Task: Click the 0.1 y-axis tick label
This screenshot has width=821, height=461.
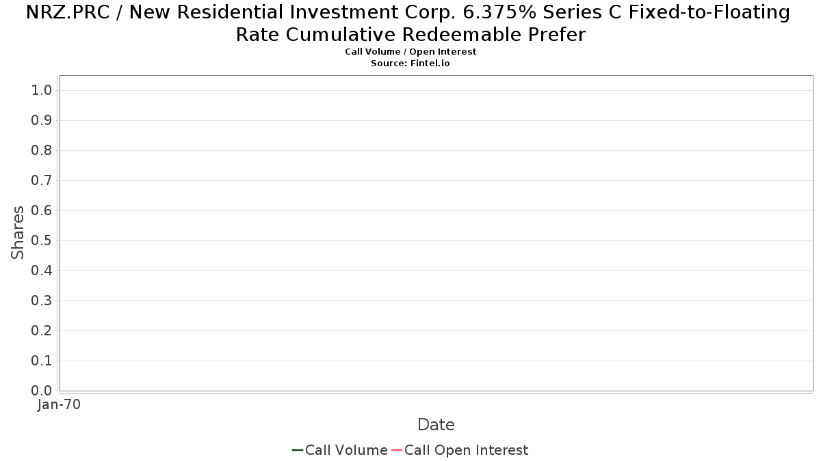Action: (42, 361)
